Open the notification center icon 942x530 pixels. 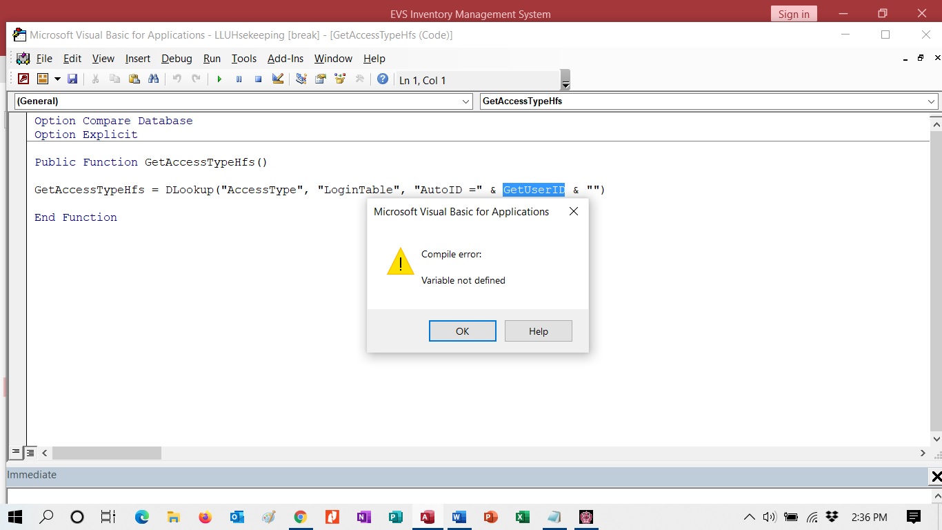click(x=914, y=516)
